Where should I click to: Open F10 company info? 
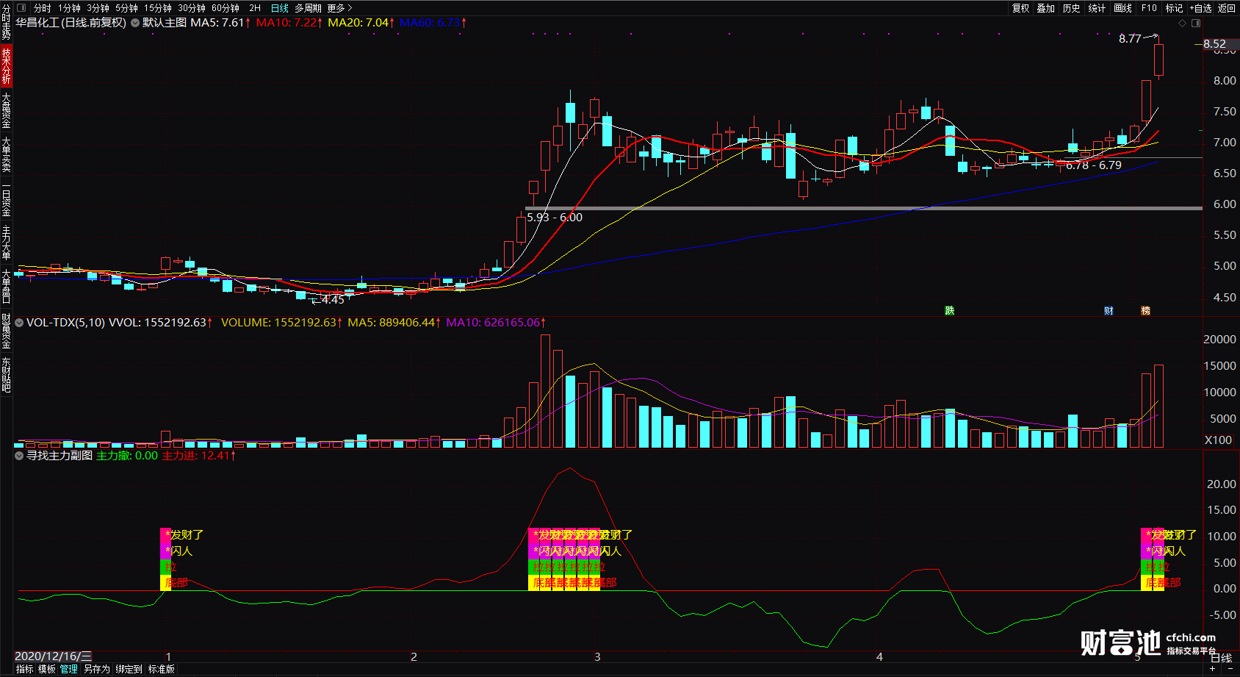pyautogui.click(x=1149, y=8)
